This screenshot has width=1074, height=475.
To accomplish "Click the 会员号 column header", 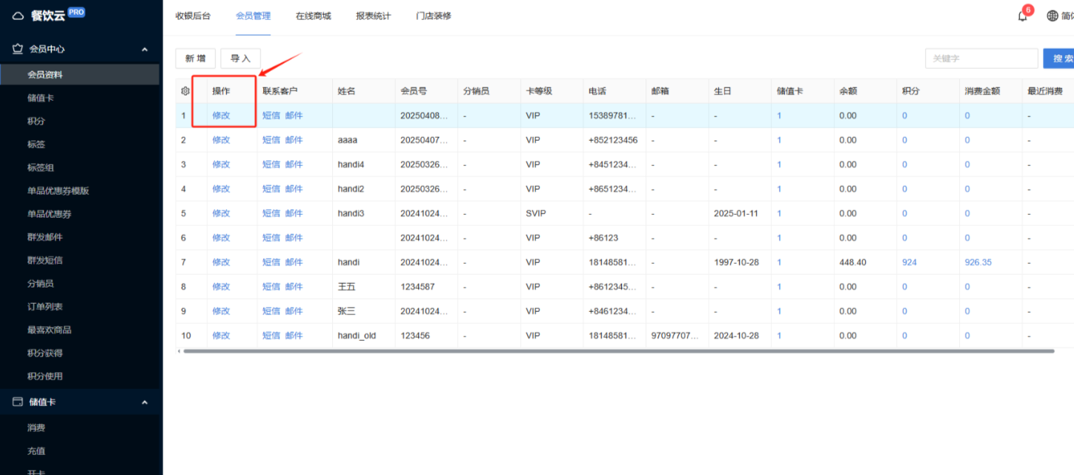I will click(414, 91).
